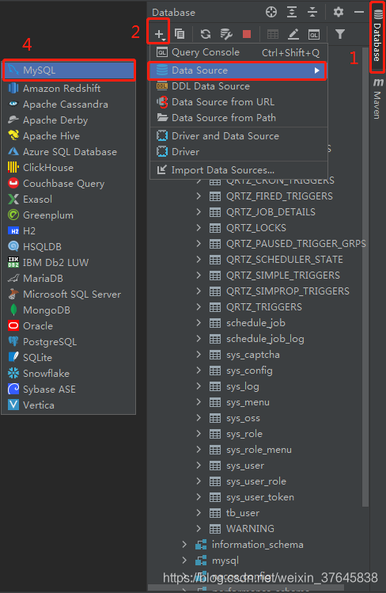Image resolution: width=386 pixels, height=593 pixels.
Task: Expand the QRTZ_LOCKS table node
Action: tap(199, 228)
